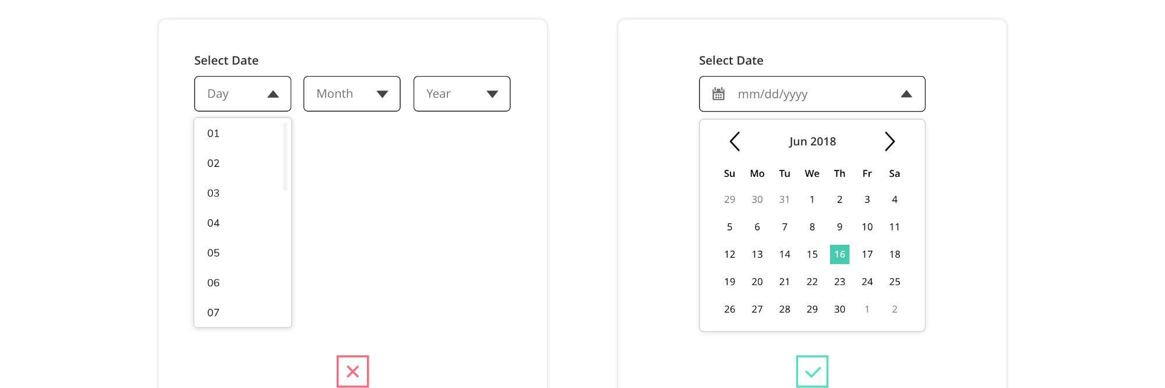Click the green checkmark icon
This screenshot has height=388, width=1165.
(x=812, y=371)
